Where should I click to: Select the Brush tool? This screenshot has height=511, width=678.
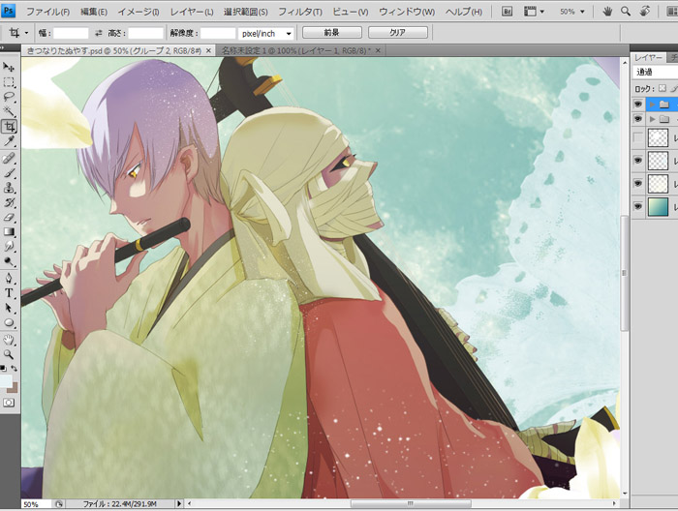[8, 173]
